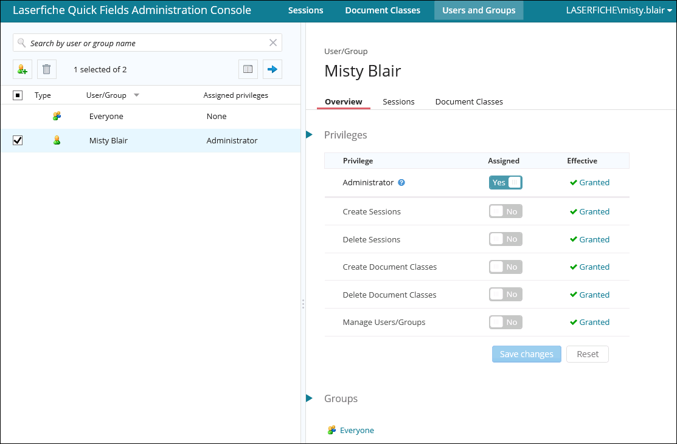Click the trash delete icon

[47, 69]
